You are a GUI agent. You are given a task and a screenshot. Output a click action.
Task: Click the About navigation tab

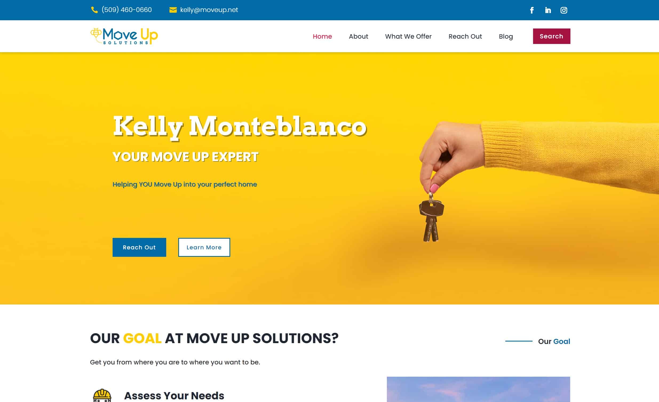pyautogui.click(x=358, y=36)
